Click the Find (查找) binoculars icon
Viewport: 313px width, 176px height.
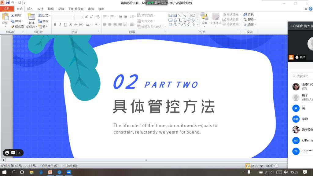[x=249, y=15]
